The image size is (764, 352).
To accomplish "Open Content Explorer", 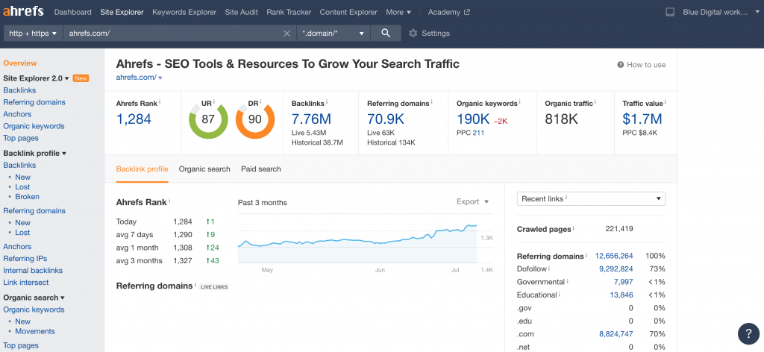I will point(348,12).
